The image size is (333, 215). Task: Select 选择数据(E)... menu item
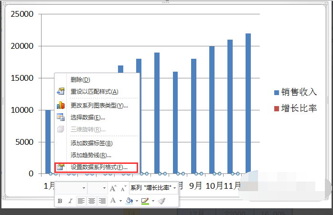(x=88, y=117)
